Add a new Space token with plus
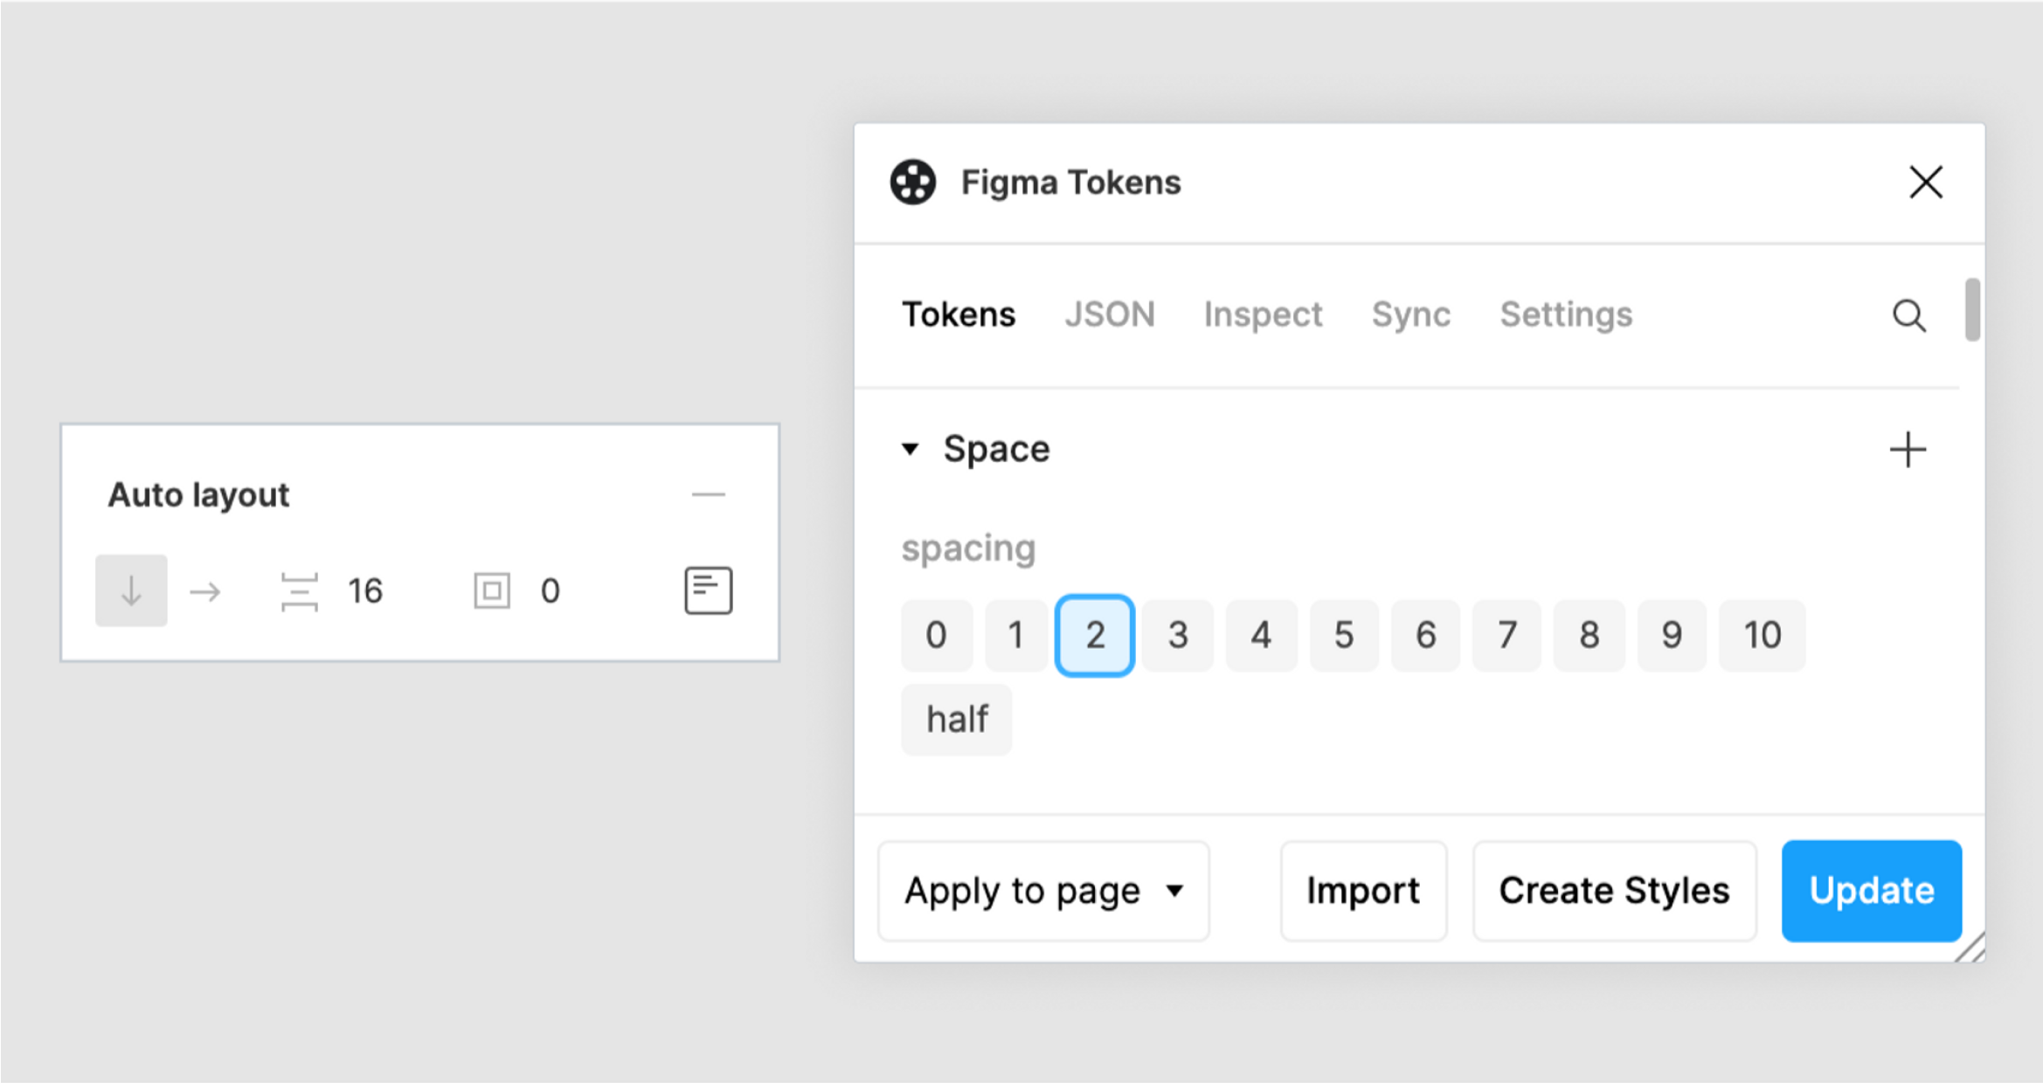The image size is (2043, 1083). [1908, 450]
